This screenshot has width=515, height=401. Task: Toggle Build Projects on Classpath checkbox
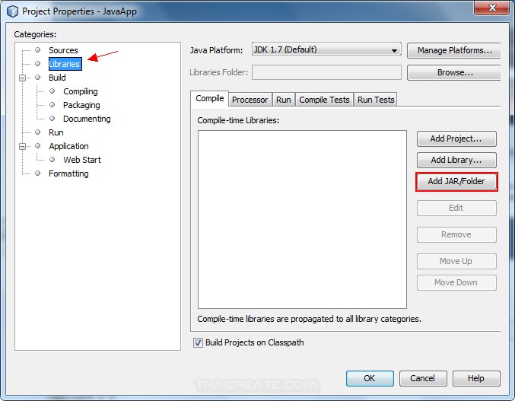point(198,342)
